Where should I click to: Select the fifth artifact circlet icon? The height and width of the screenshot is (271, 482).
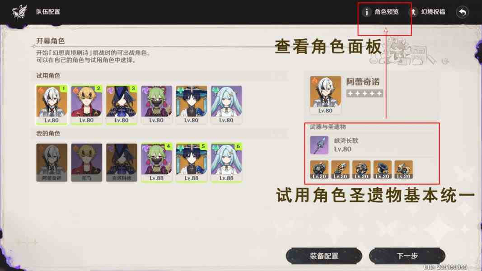tap(403, 169)
